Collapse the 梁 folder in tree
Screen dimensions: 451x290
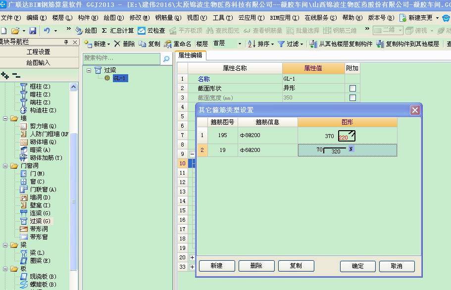click(x=5, y=245)
